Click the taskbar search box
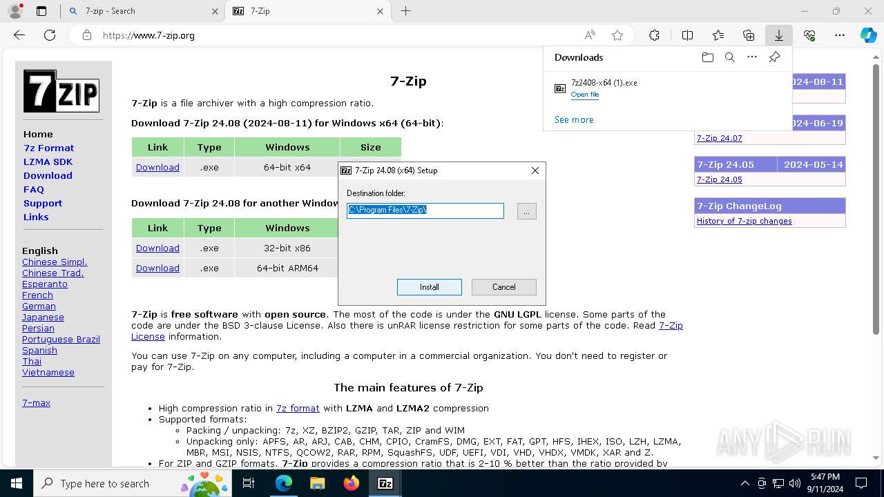Viewport: 884px width, 497px height. pos(133,483)
